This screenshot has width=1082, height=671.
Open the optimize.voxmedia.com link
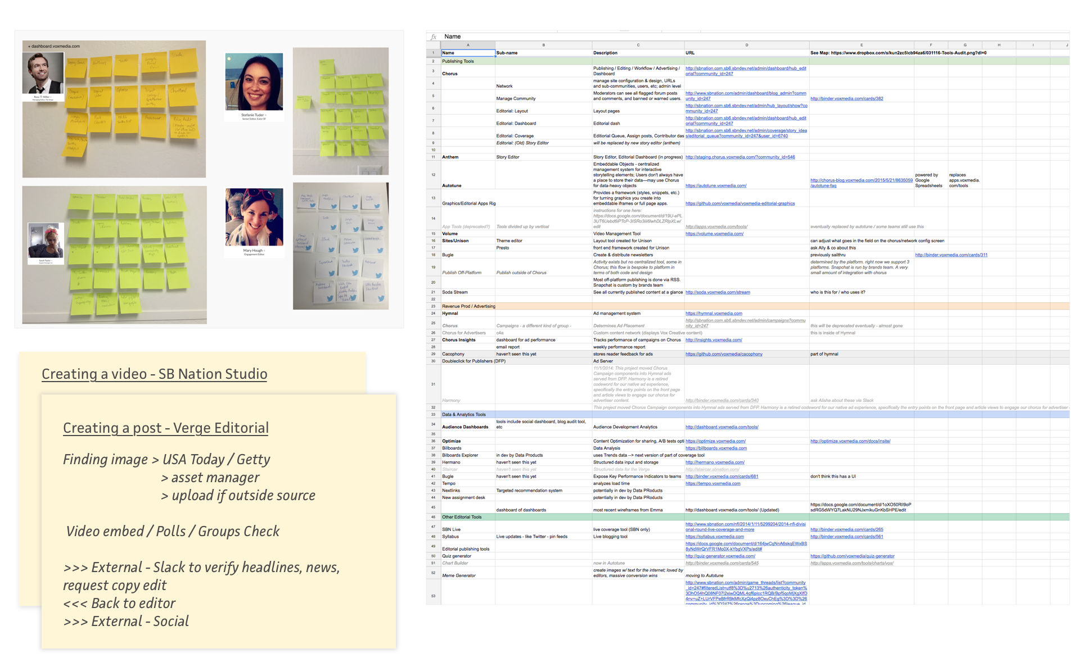tap(715, 441)
